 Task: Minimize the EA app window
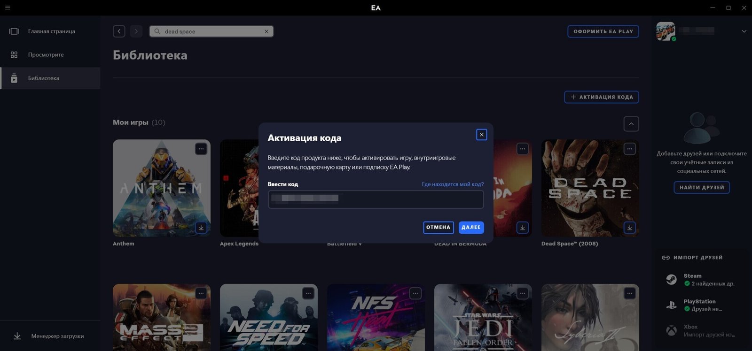(713, 8)
